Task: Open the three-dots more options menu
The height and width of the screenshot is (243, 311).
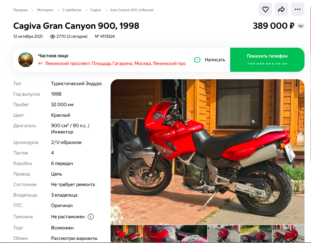Action: (x=297, y=9)
